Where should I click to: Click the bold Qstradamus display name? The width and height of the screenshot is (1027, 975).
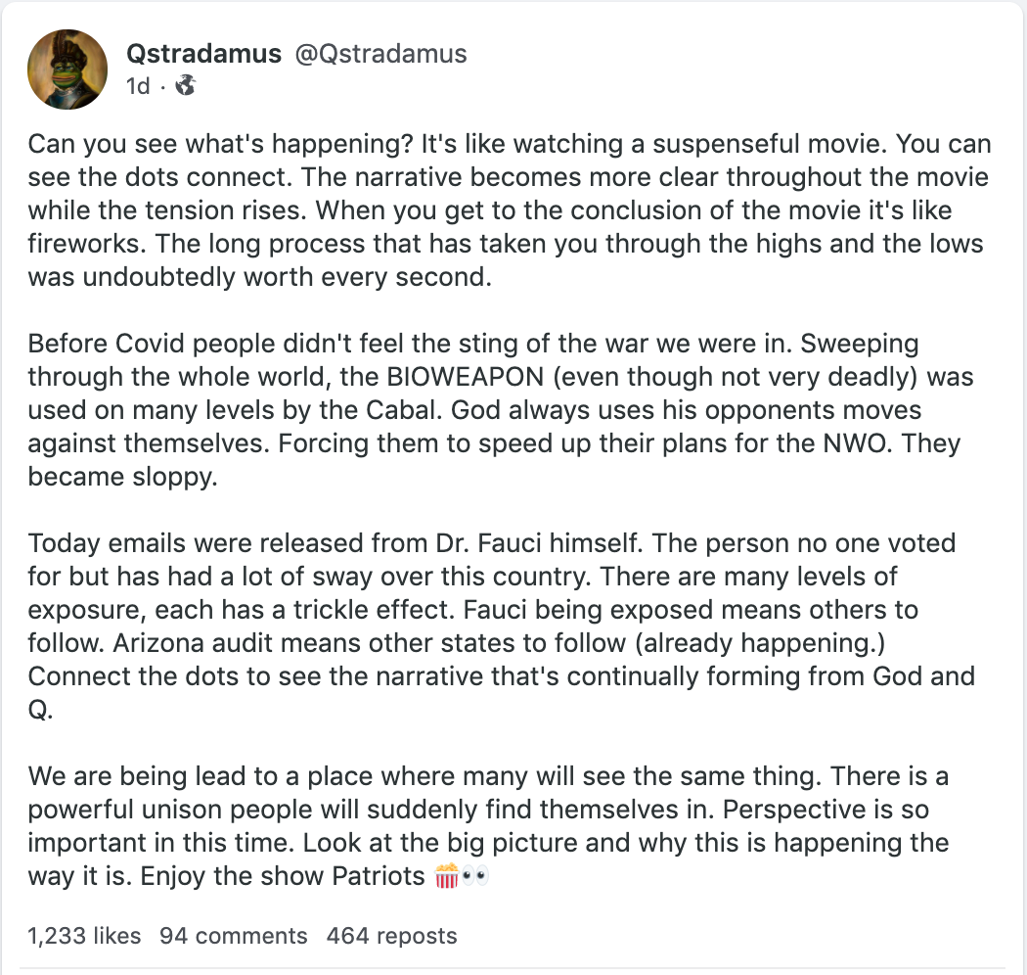tap(203, 54)
